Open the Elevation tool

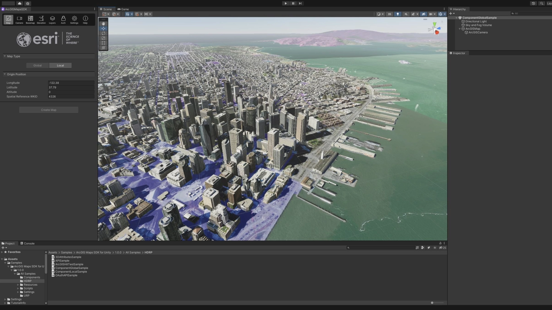(x=41, y=20)
